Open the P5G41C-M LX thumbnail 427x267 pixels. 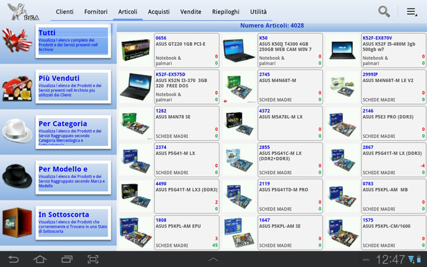tap(239, 160)
